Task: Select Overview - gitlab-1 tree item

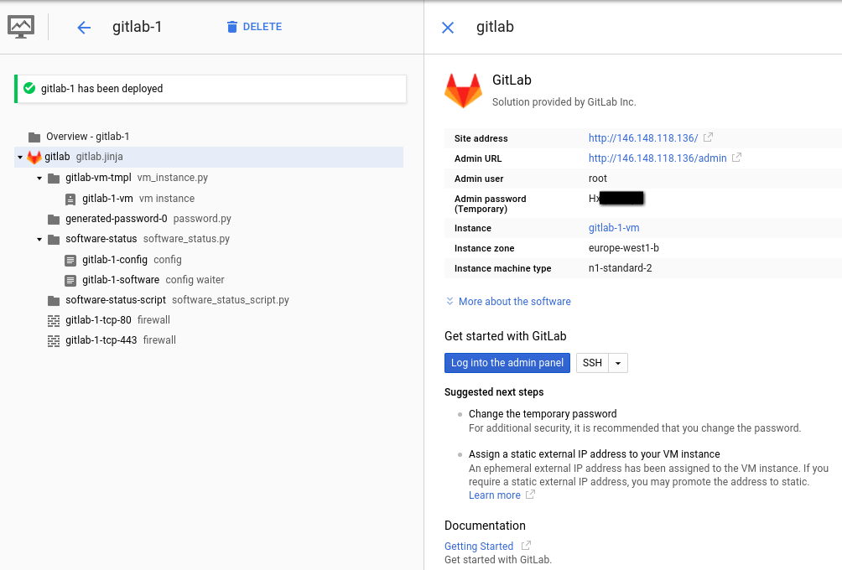Action: [87, 137]
